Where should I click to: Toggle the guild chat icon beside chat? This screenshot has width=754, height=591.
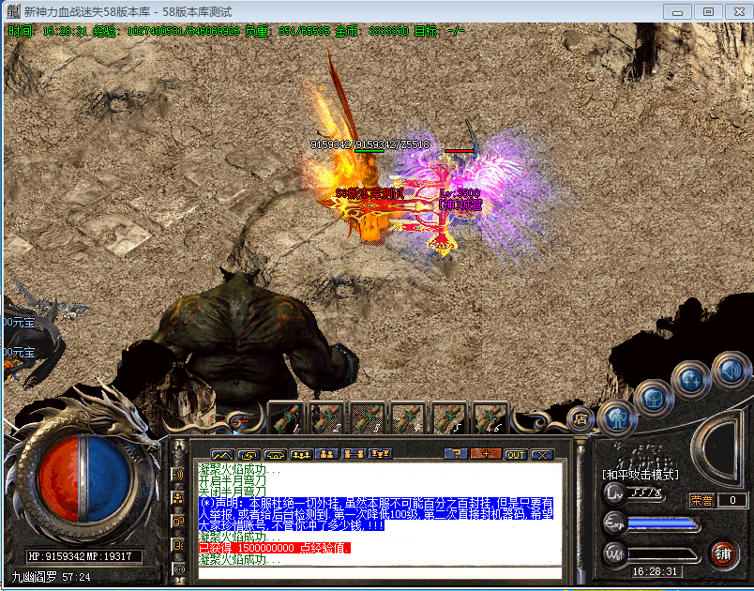tap(178, 498)
